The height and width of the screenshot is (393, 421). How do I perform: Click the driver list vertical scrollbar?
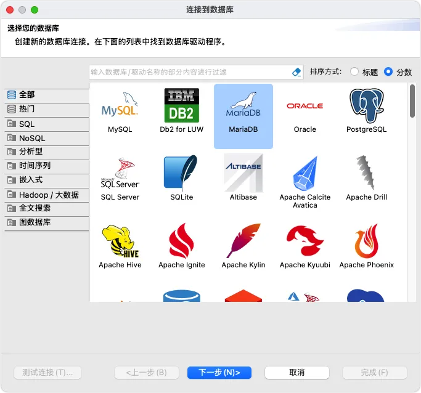tap(412, 101)
